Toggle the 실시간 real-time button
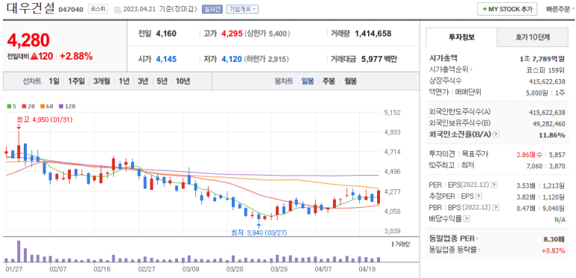The image size is (576, 278). pos(212,9)
